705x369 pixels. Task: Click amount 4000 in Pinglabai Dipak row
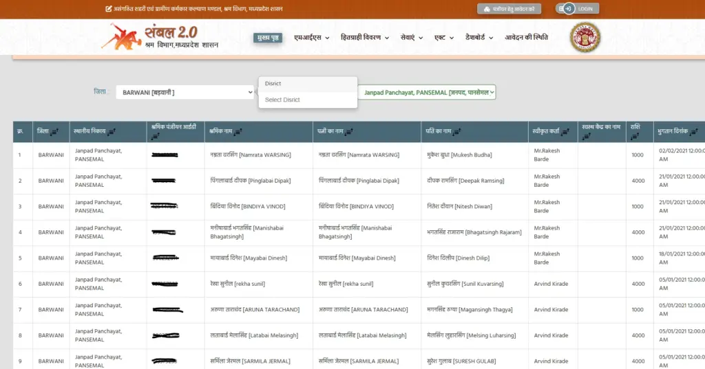coord(638,181)
